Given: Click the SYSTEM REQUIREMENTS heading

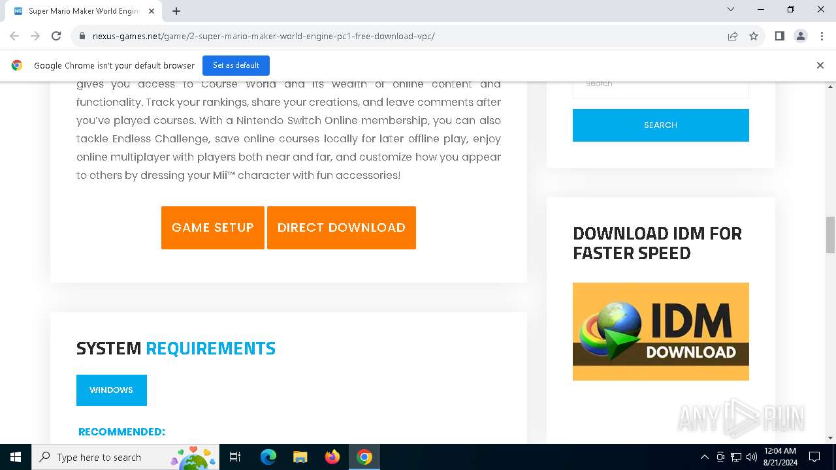Looking at the screenshot, I should 176,349.
